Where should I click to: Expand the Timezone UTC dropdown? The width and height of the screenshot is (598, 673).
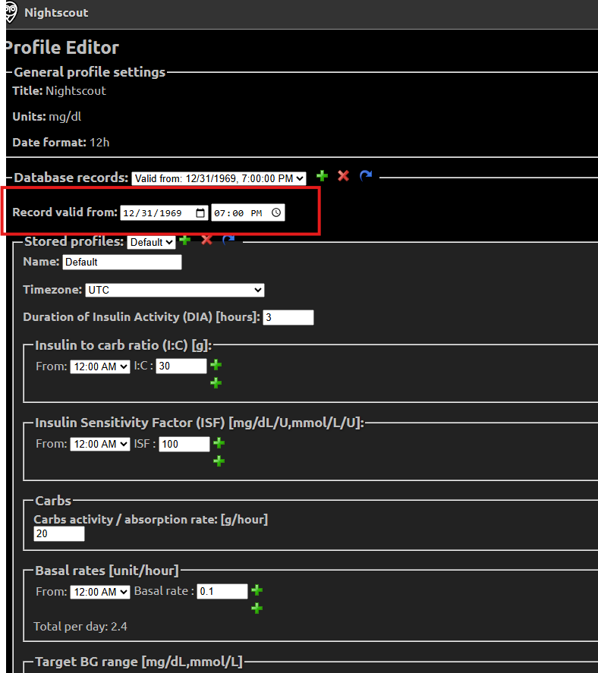(x=175, y=290)
